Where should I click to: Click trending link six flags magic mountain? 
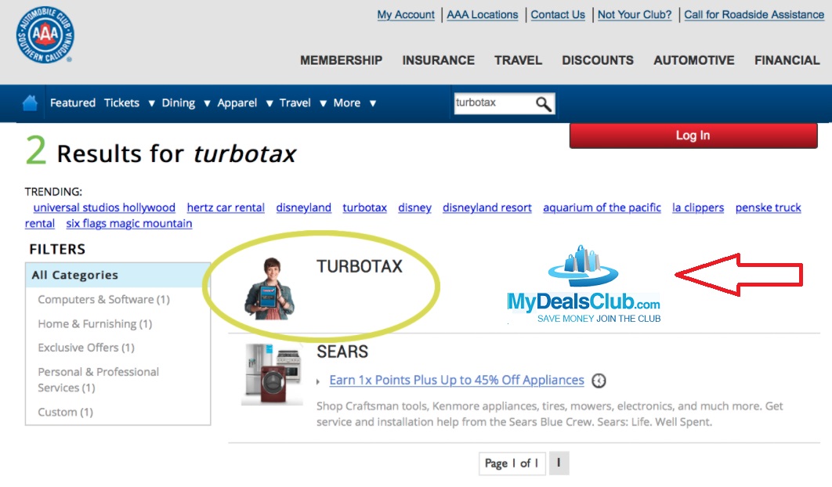point(129,223)
